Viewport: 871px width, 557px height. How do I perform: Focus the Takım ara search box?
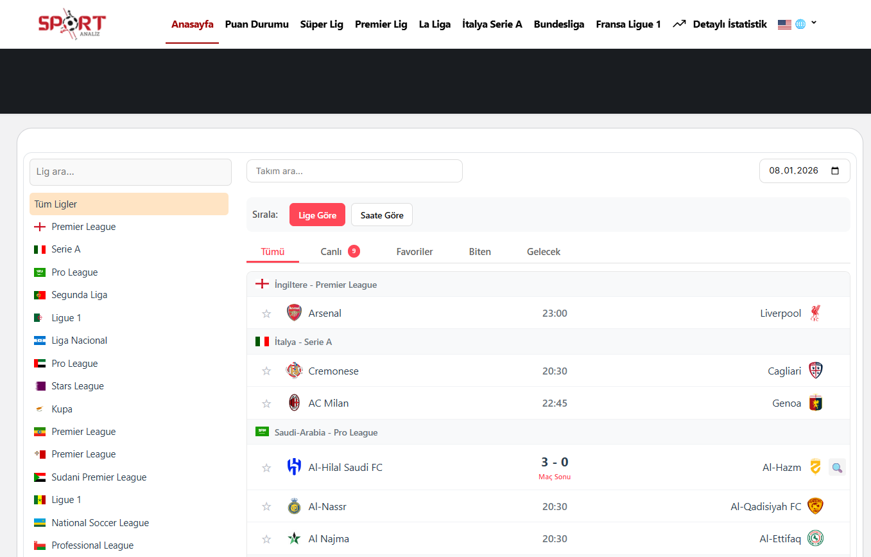click(354, 171)
